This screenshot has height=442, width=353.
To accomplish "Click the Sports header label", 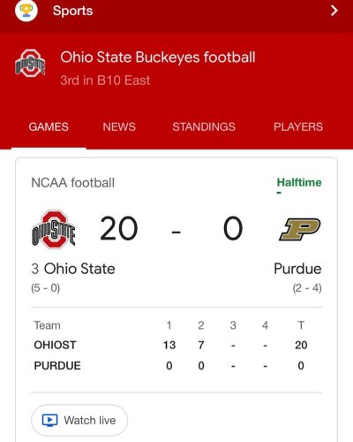I will (72, 11).
